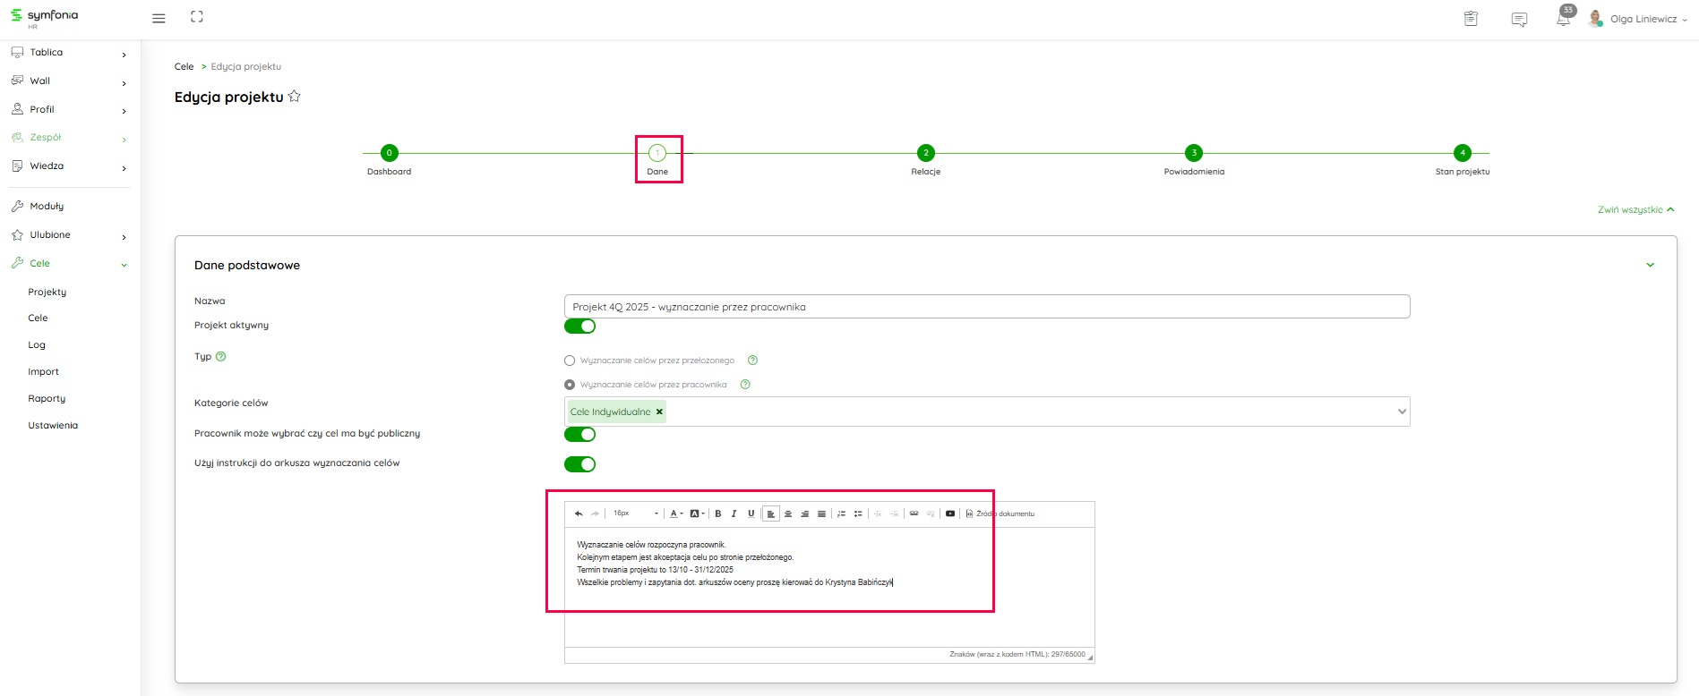Viewport: 1699px width, 696px height.
Task: Turn off the Projekt aktywny switch
Action: [579, 327]
